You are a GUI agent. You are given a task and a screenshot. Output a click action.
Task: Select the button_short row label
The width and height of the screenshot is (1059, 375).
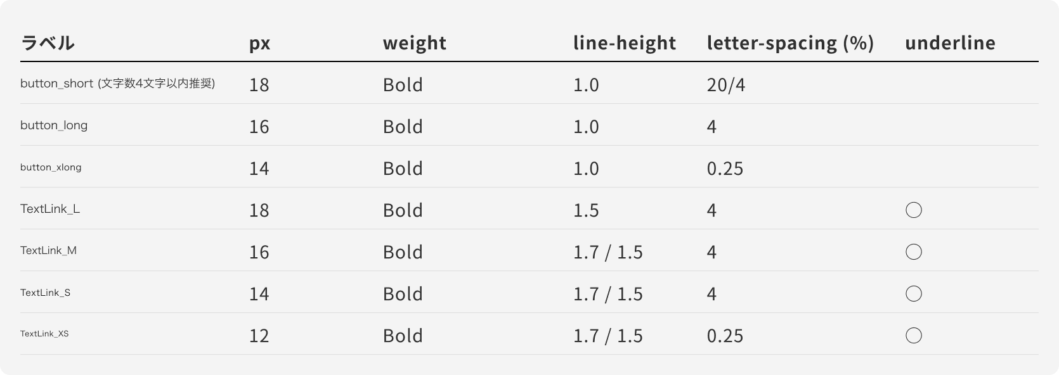pyautogui.click(x=117, y=84)
